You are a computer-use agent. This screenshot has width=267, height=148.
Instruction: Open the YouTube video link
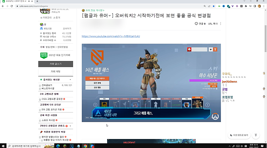(111, 36)
